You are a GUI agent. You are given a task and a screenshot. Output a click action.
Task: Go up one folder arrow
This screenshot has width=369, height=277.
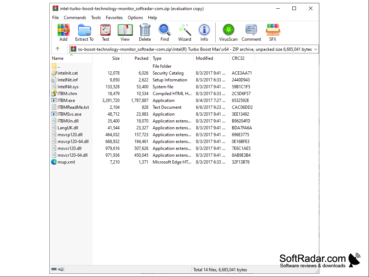(58, 49)
